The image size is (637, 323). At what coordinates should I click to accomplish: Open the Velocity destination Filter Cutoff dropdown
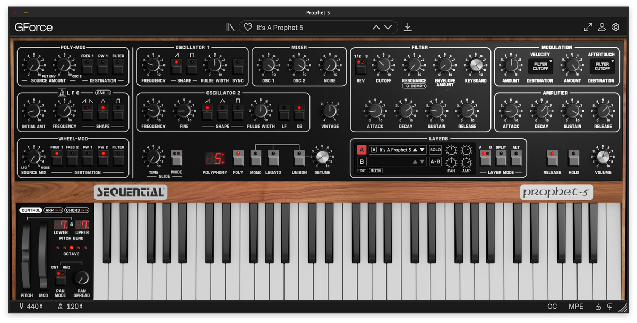(540, 66)
